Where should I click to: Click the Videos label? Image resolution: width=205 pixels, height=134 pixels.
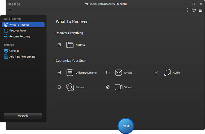pyautogui.click(x=128, y=87)
